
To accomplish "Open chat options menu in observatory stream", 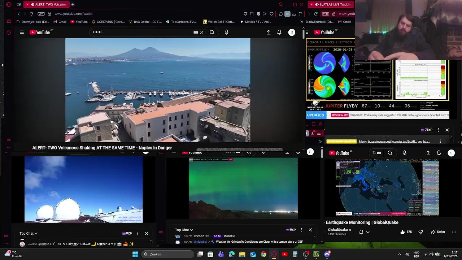I will 138,234.
